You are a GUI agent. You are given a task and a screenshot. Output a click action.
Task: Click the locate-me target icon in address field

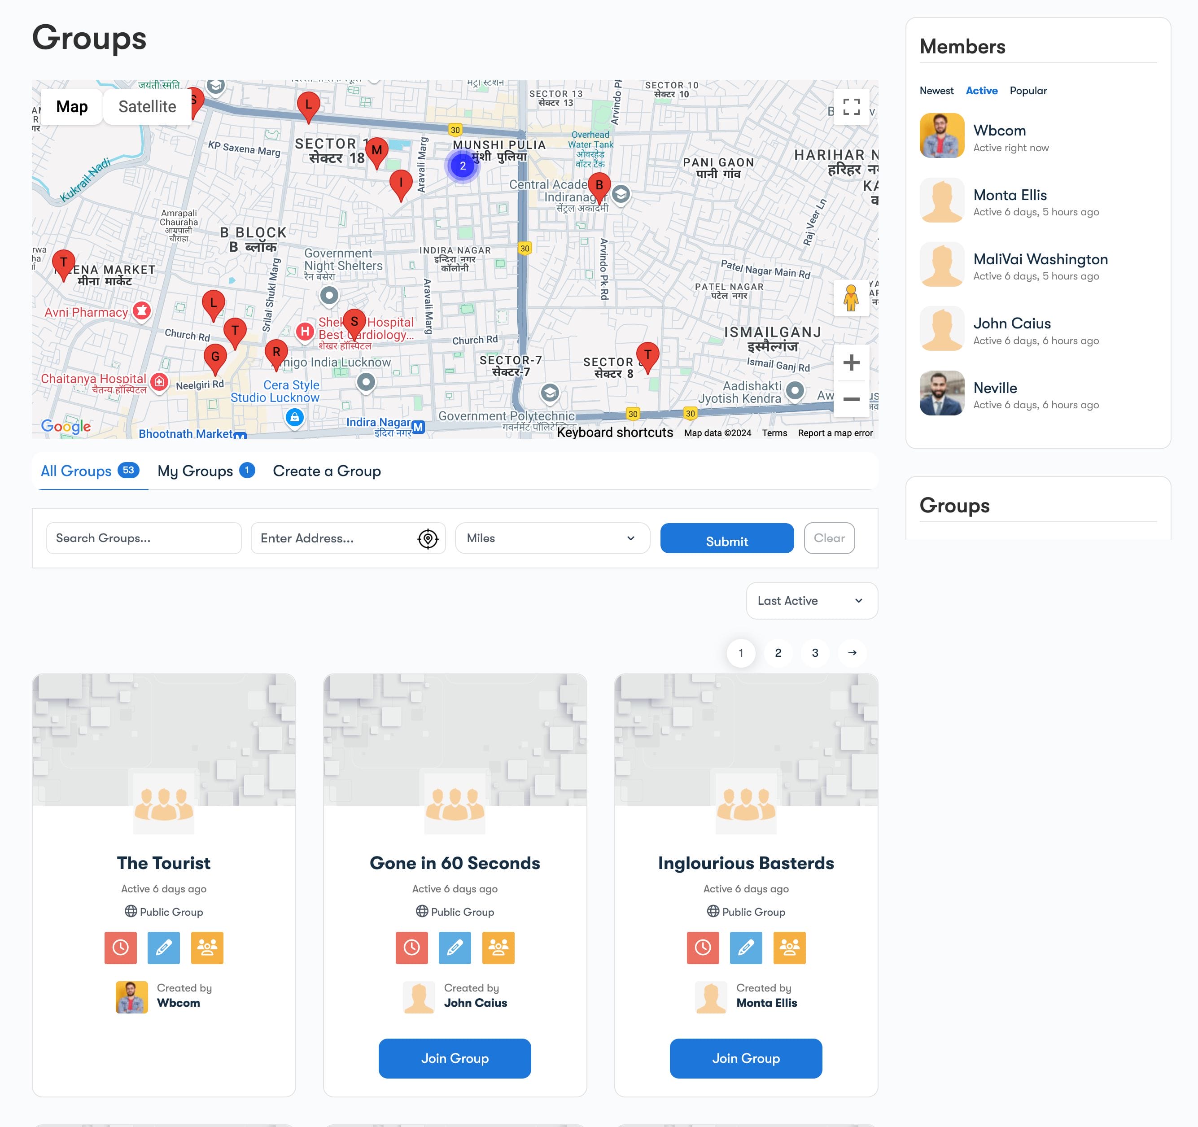[427, 538]
